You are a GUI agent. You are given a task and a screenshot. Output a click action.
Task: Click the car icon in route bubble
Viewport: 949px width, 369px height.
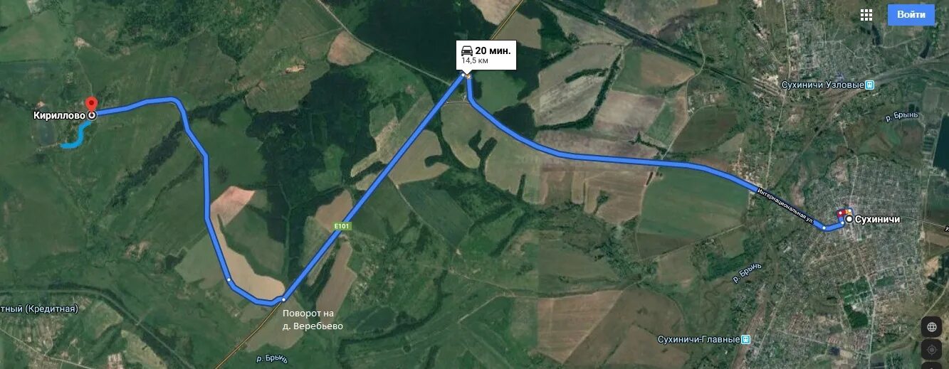click(467, 50)
